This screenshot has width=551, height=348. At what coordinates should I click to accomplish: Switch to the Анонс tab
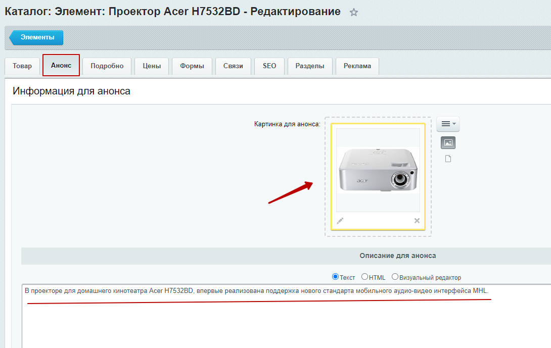pyautogui.click(x=61, y=65)
